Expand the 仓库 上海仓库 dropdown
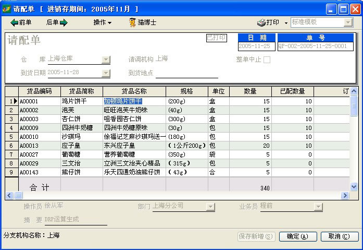The width and height of the screenshot is (363, 250). point(106,59)
